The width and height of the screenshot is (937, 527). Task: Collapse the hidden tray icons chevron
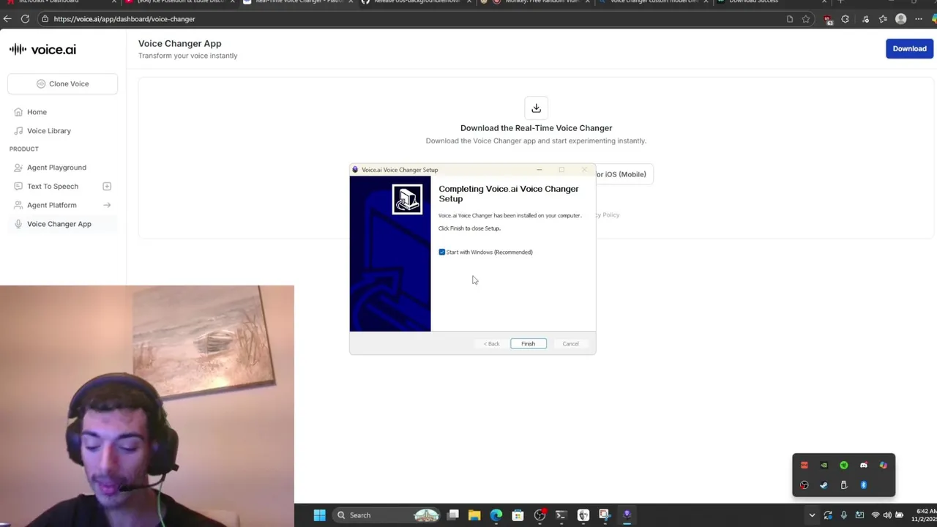(x=812, y=515)
